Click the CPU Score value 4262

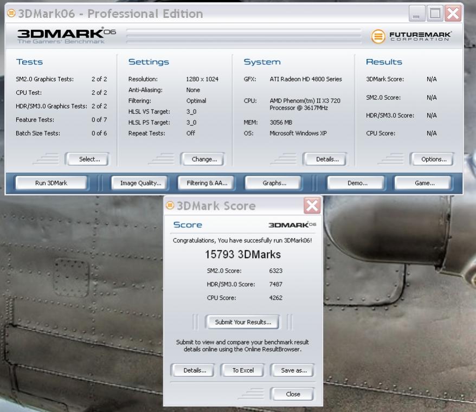tap(275, 298)
